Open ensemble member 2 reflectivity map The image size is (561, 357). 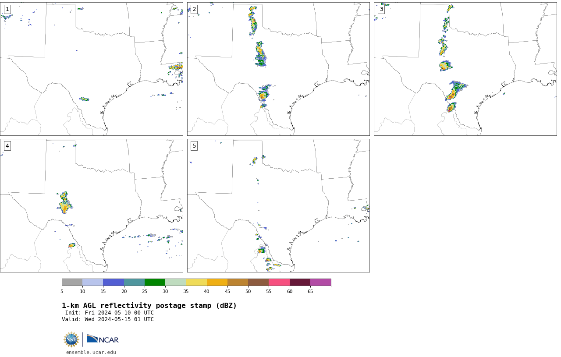click(278, 69)
